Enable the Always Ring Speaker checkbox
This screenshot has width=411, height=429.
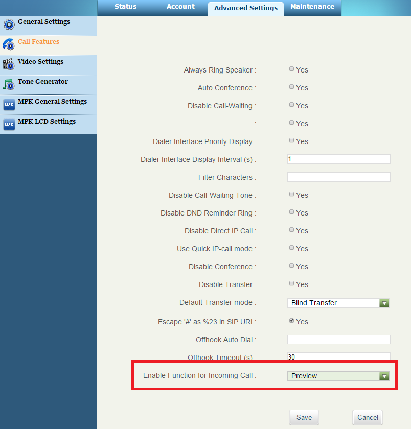pos(291,69)
